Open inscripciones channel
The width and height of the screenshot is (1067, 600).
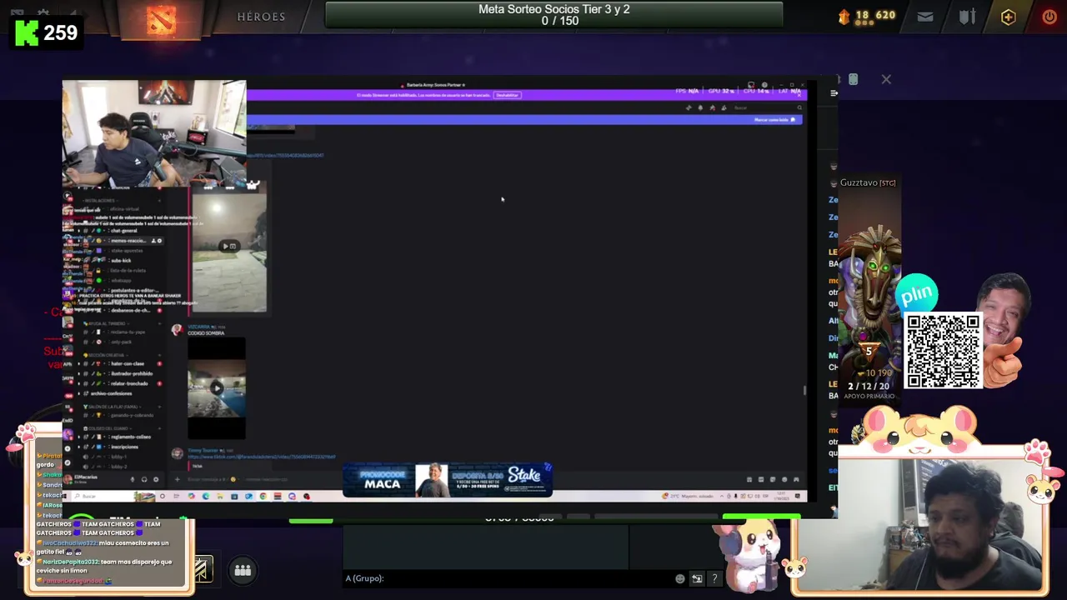[x=124, y=447]
